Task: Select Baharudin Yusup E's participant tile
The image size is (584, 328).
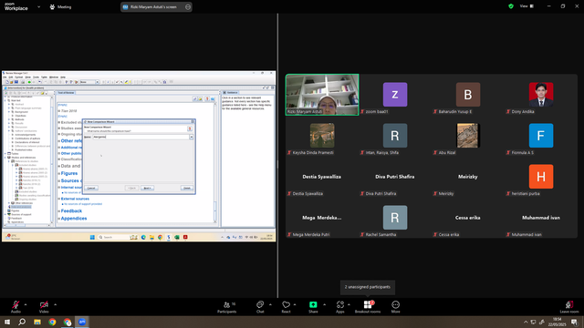Action: tap(468, 95)
